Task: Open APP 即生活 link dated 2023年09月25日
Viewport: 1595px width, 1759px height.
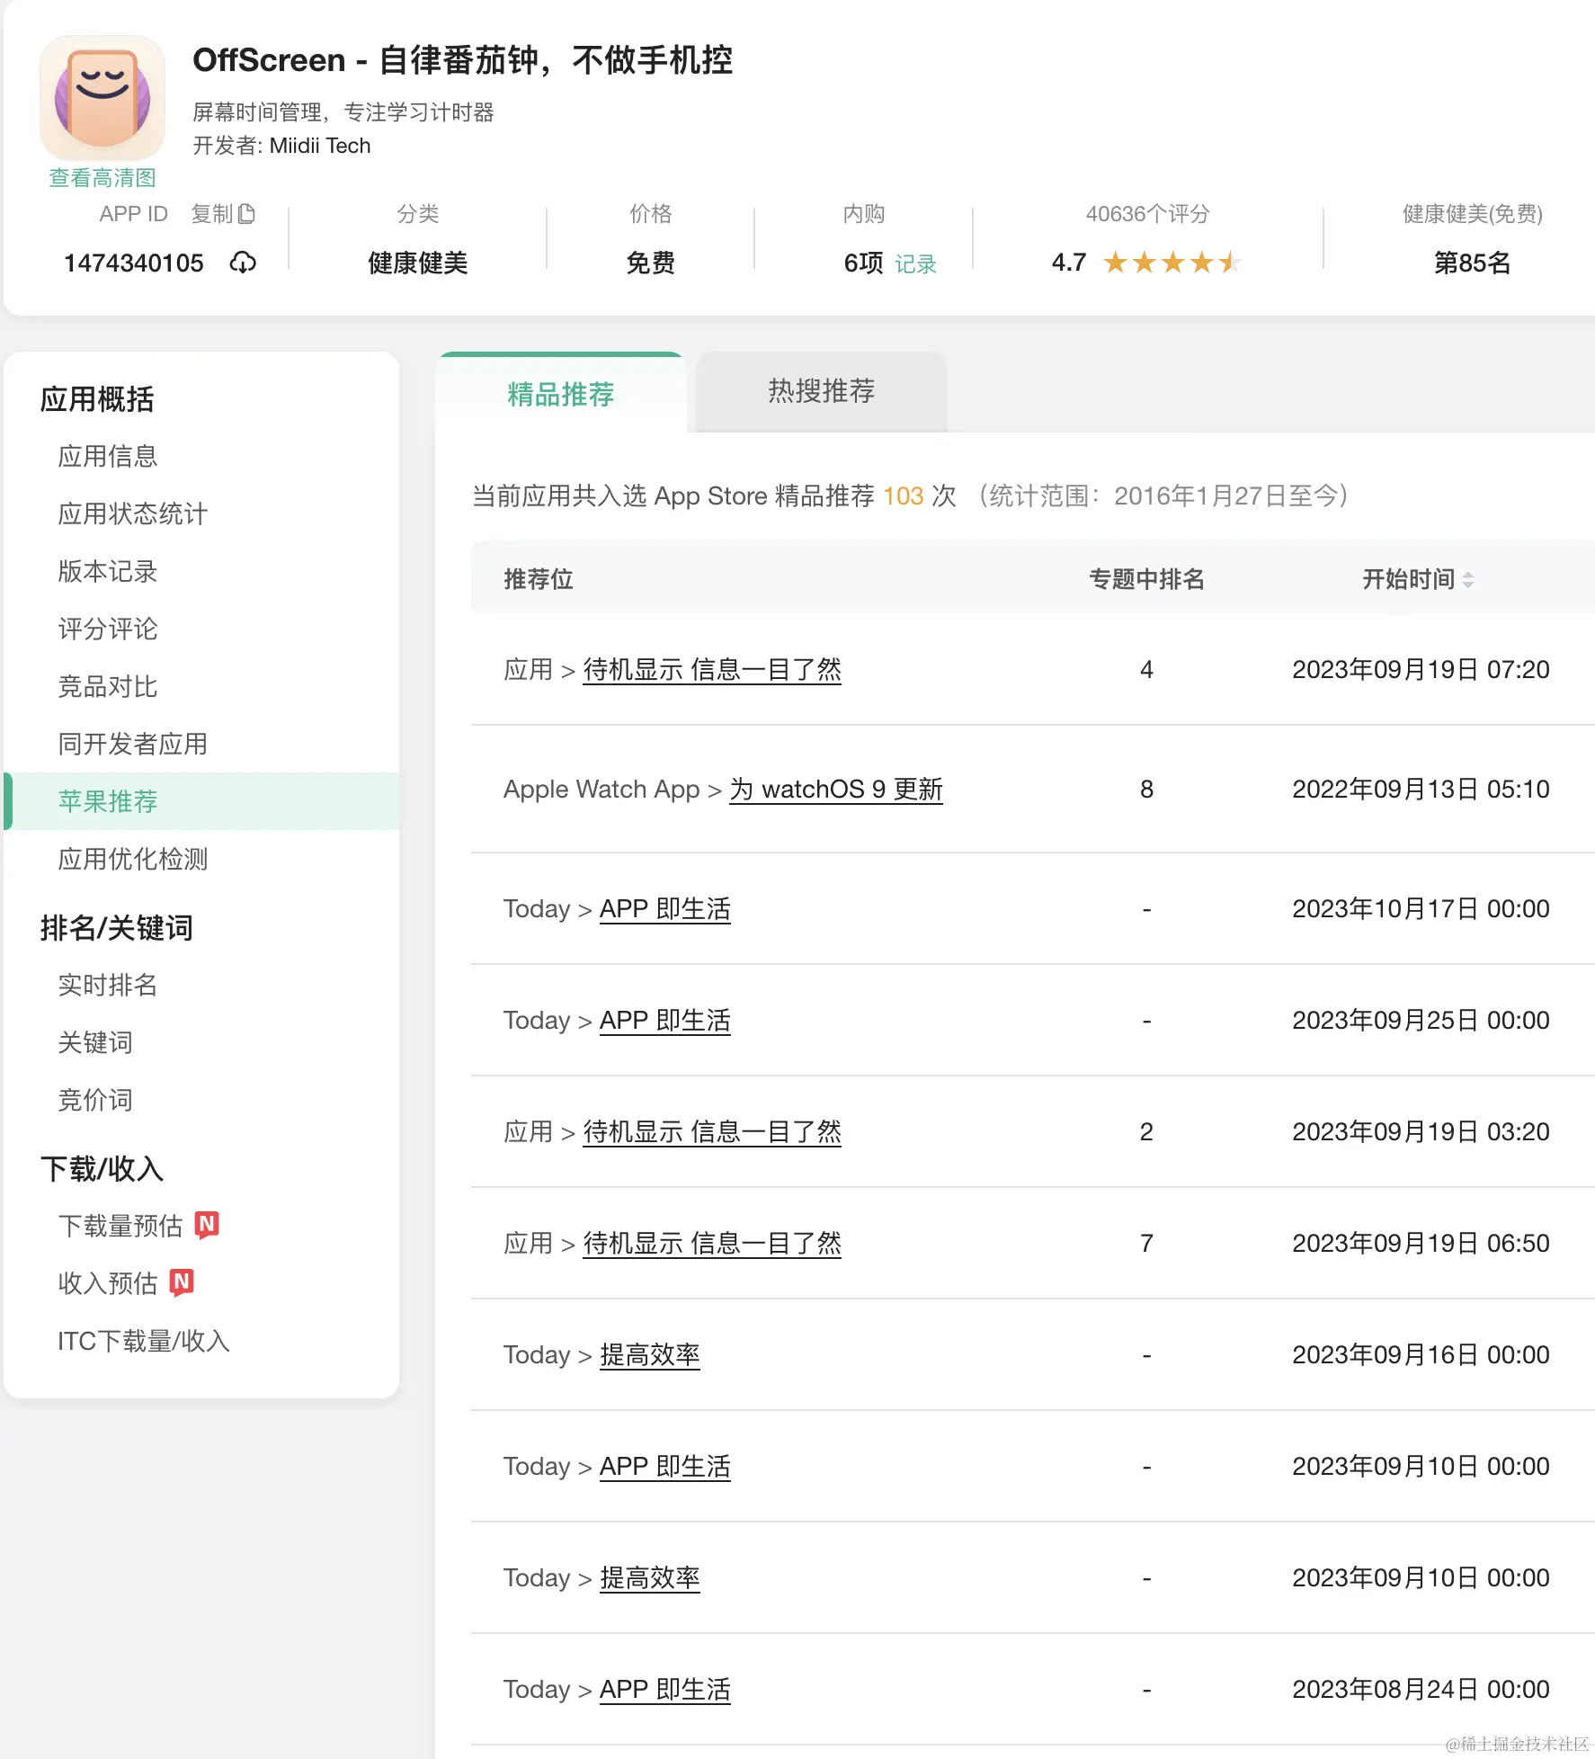Action: click(665, 1021)
